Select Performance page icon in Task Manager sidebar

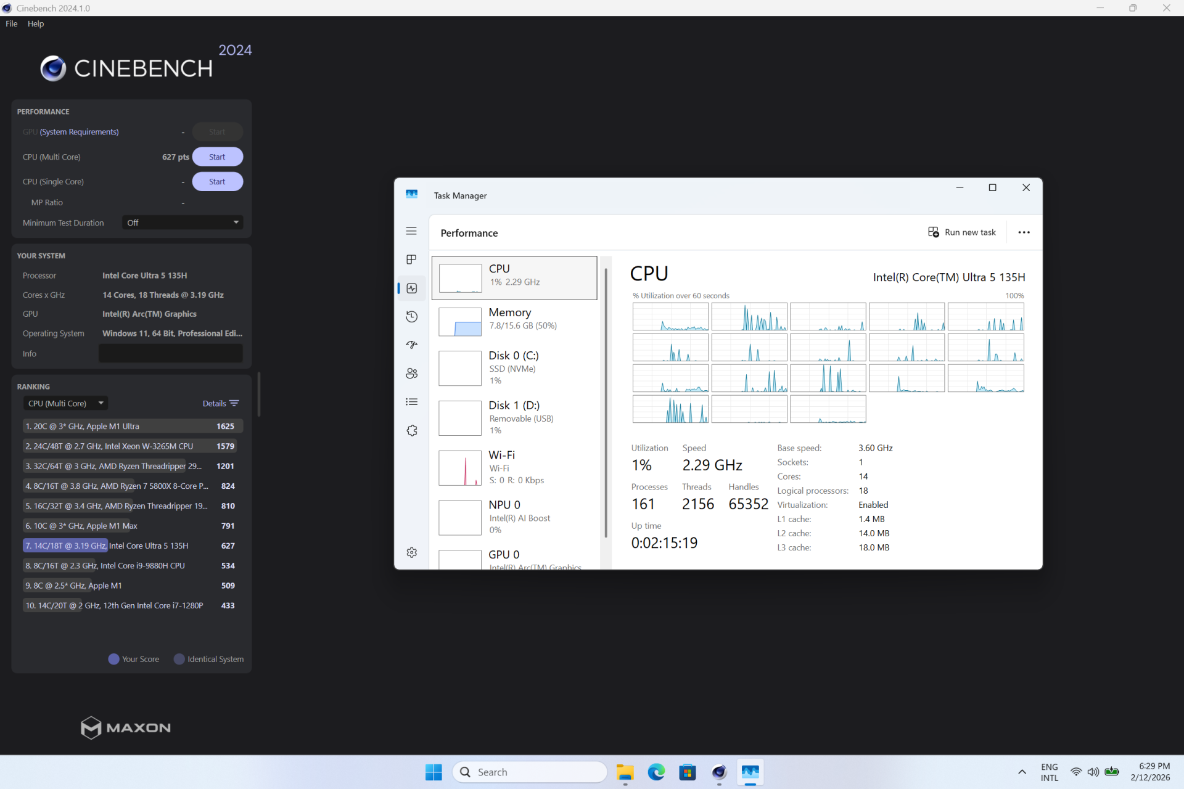(412, 288)
